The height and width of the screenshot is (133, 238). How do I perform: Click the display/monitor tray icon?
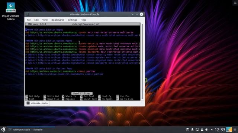(197, 130)
